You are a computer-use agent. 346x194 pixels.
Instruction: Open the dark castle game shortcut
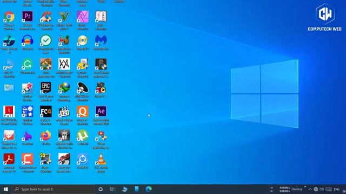pyautogui.click(x=64, y=135)
